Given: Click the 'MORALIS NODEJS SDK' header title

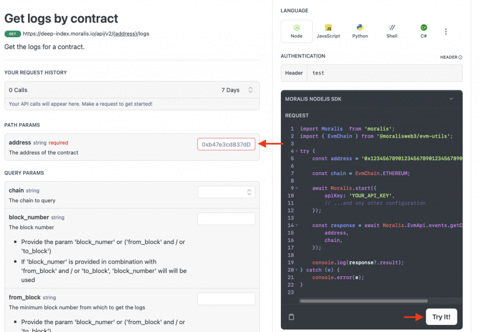Looking at the screenshot, I should tap(313, 99).
